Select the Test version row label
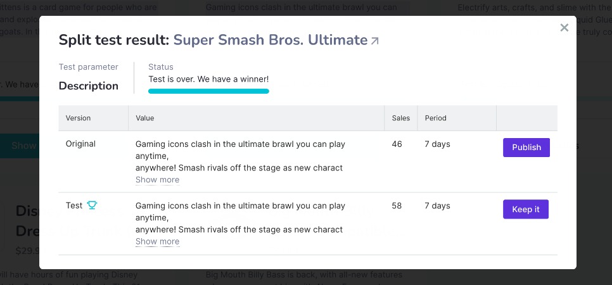The height and width of the screenshot is (285, 612). tap(73, 205)
